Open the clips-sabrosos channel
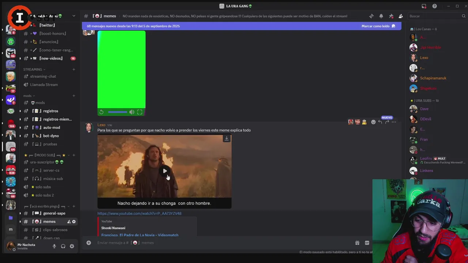Viewport: 468px width, 263px height. [x=49, y=230]
